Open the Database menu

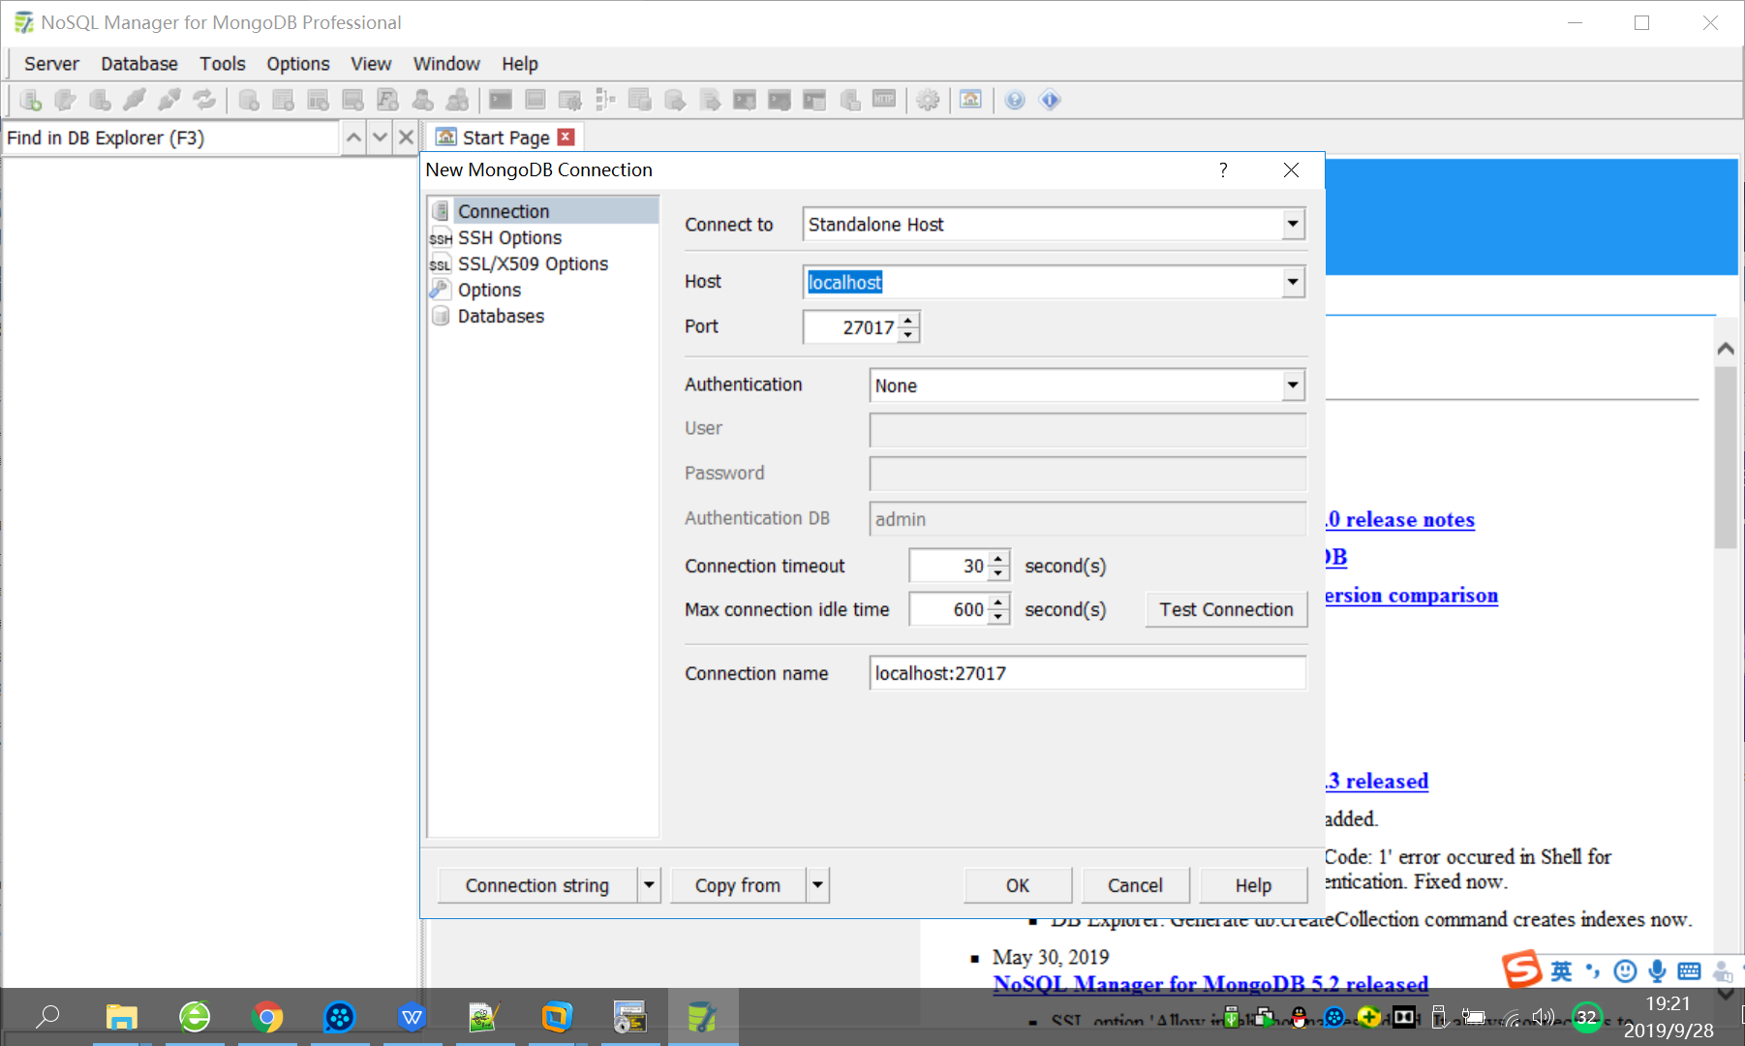coord(139,64)
